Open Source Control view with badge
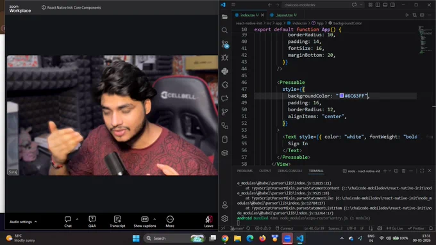436x245 pixels. 225,44
